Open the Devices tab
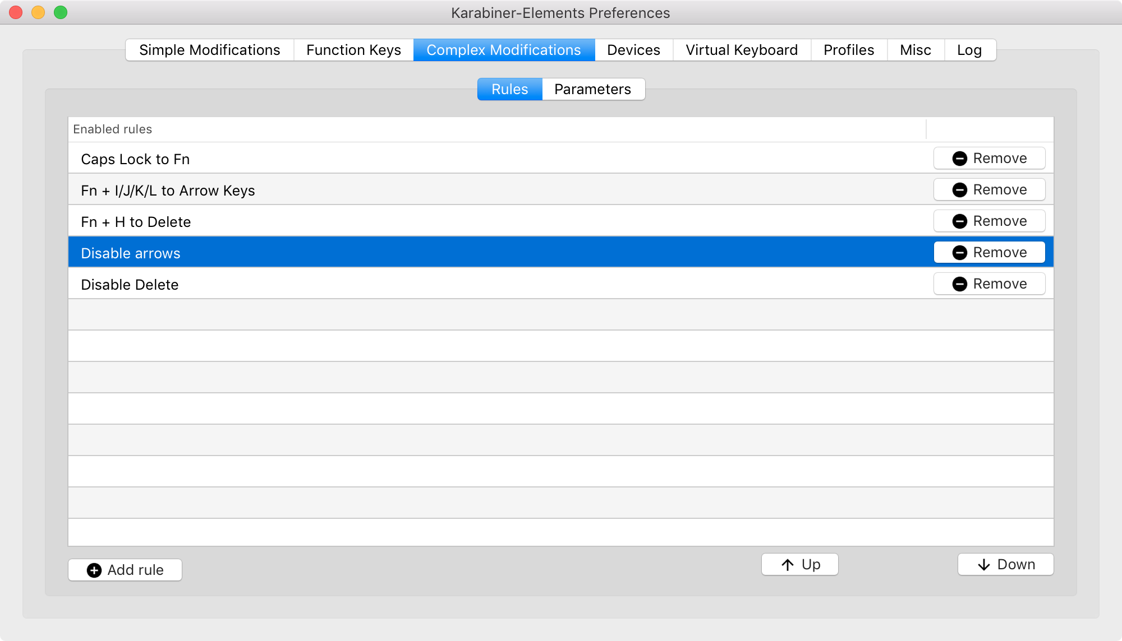 coord(633,50)
